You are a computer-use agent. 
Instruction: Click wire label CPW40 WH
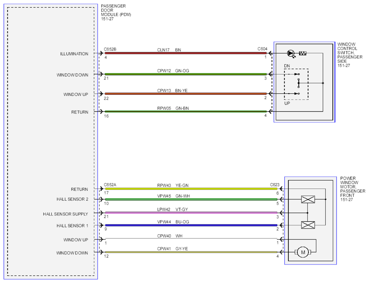(x=170, y=236)
